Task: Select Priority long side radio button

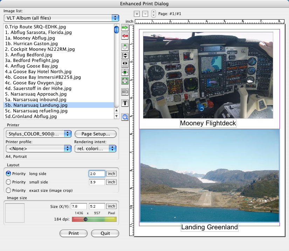Action: (9, 174)
